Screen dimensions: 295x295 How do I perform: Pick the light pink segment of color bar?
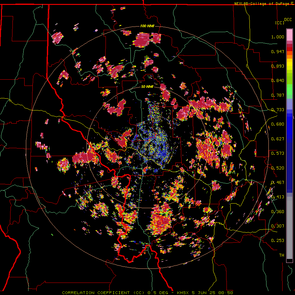[289, 35]
